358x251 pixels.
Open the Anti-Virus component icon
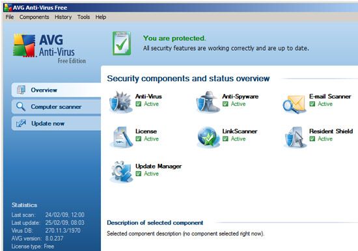coord(120,102)
